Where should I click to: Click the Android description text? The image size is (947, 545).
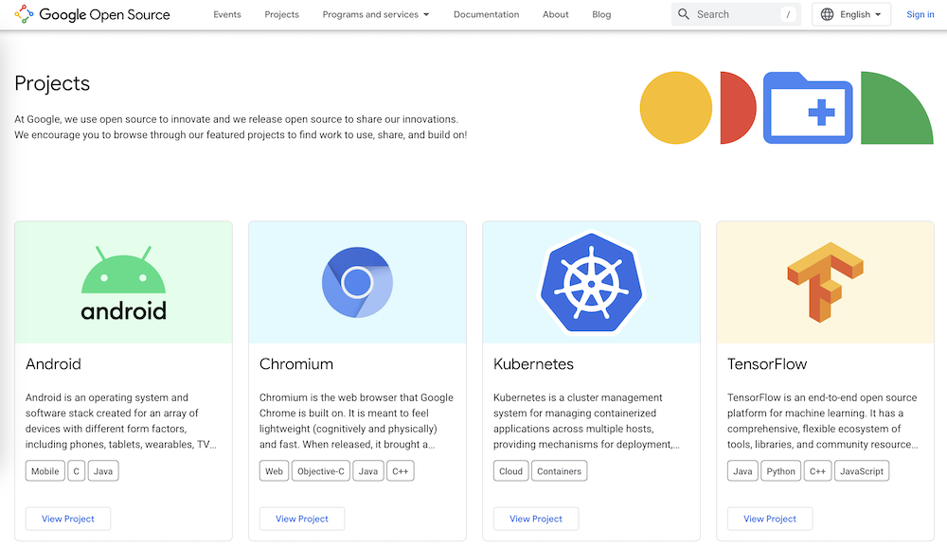(121, 421)
